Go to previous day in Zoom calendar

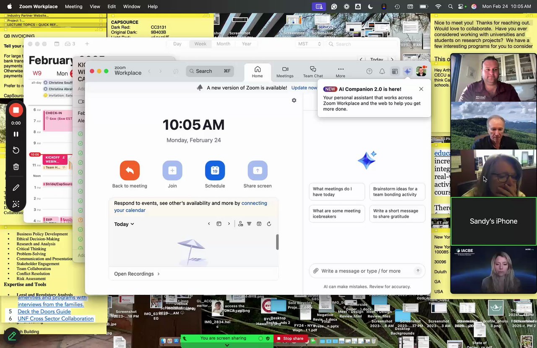point(209,224)
